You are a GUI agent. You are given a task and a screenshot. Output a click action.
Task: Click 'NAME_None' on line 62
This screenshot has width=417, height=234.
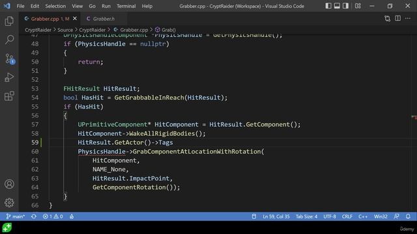109,169
